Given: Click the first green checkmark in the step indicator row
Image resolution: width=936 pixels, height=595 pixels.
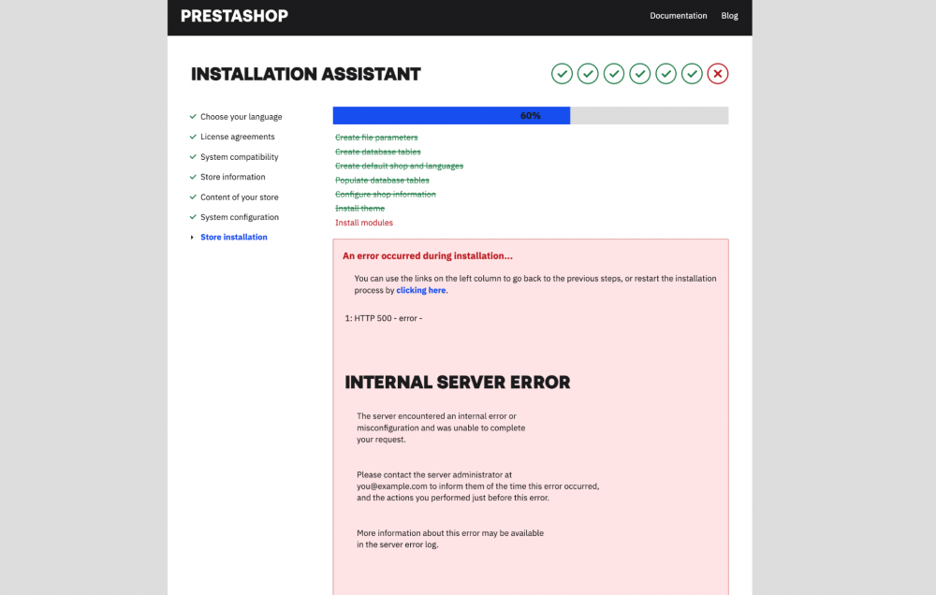Looking at the screenshot, I should [x=562, y=73].
